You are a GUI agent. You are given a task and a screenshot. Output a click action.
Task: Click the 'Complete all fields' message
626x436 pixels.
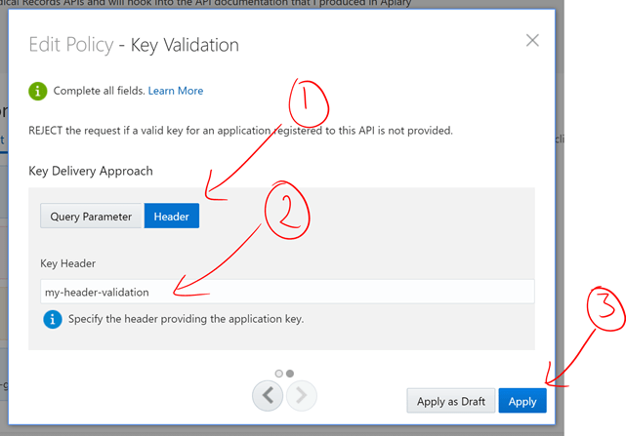pos(99,91)
